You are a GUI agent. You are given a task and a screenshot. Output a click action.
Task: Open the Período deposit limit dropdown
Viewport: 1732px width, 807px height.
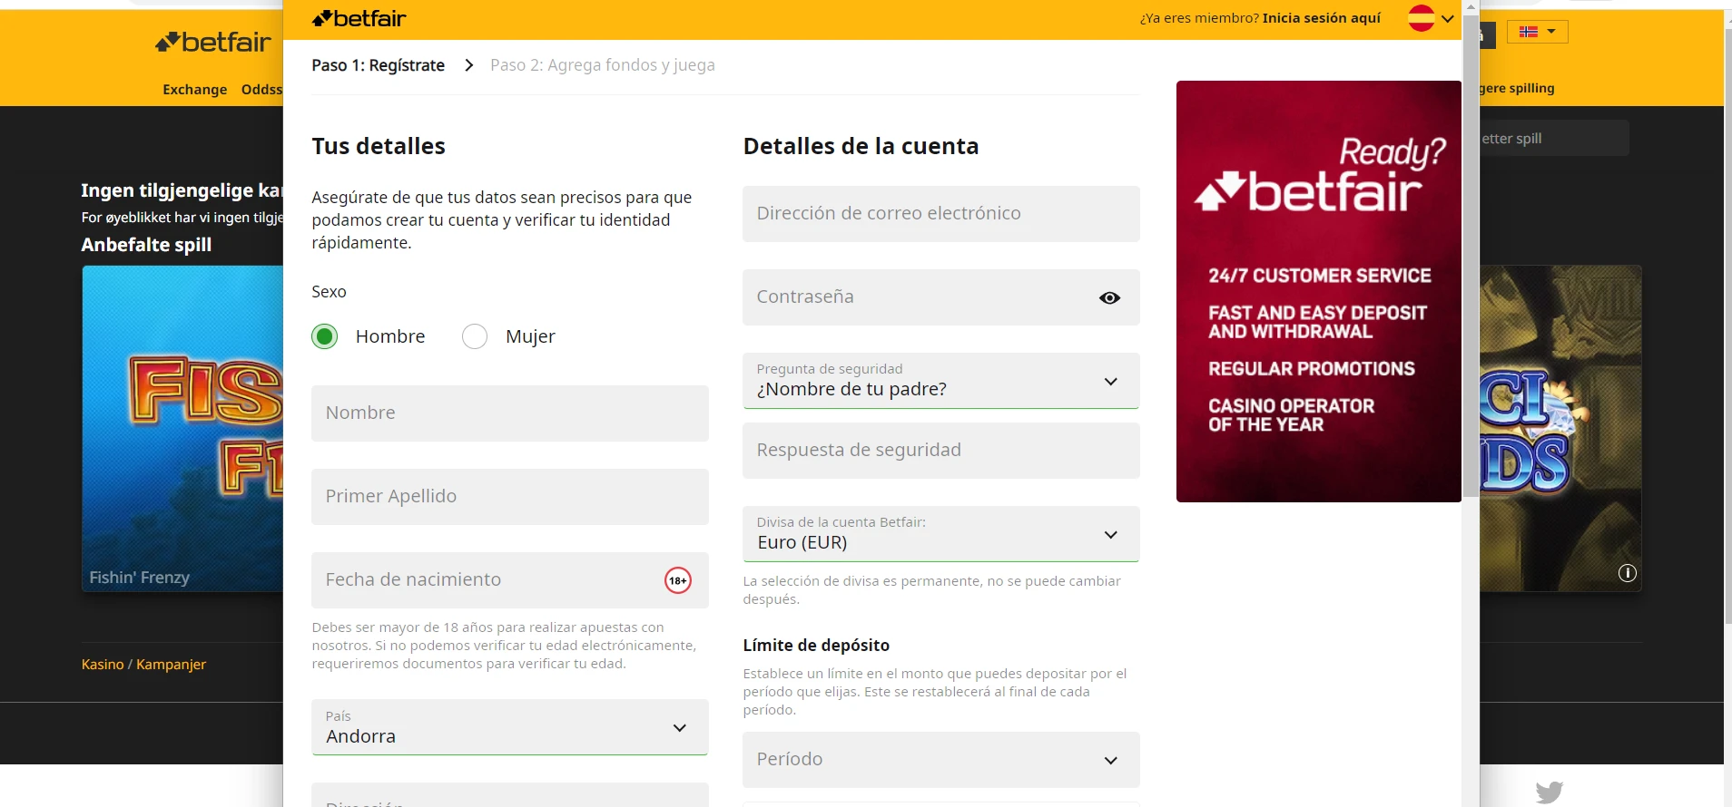(x=940, y=760)
